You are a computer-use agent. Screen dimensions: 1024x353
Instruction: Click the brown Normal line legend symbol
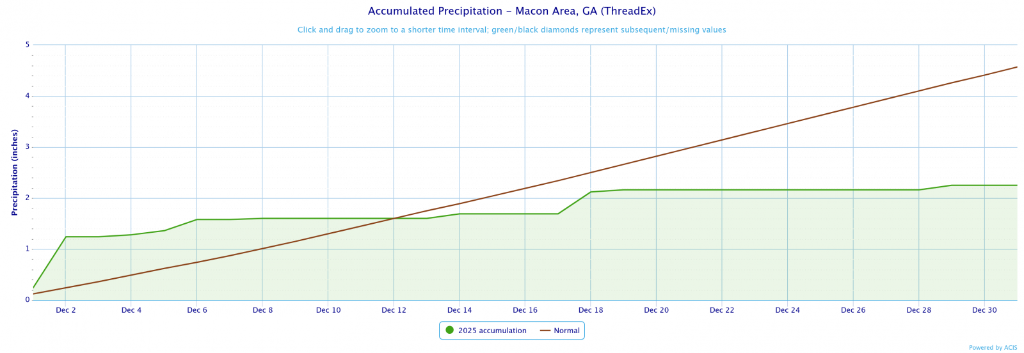[545, 331]
